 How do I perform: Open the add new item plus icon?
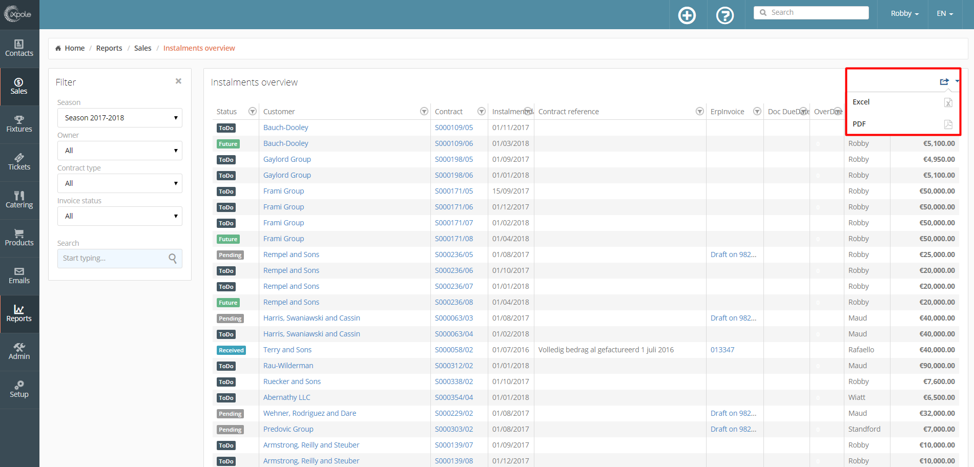point(687,15)
